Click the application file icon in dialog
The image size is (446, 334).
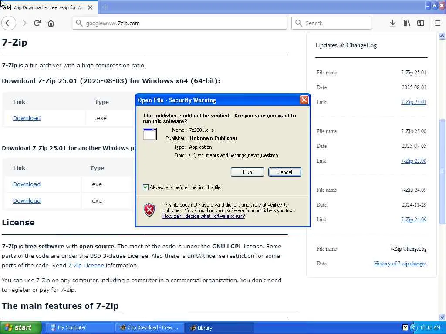click(150, 134)
